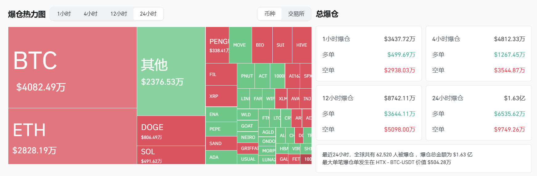Click the ADA heatmap tile
The image size is (537, 176).
pos(221,157)
